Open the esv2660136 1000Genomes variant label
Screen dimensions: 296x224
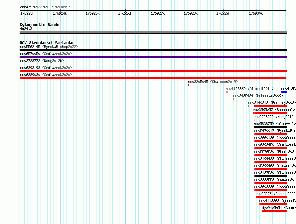pyautogui.click(x=275, y=138)
